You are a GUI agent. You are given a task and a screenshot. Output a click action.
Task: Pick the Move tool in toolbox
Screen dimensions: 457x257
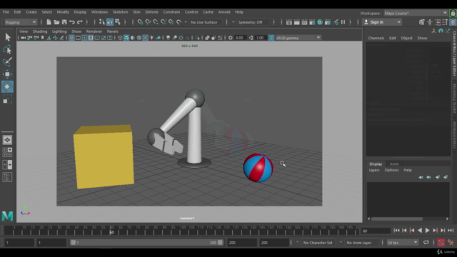coord(7,74)
